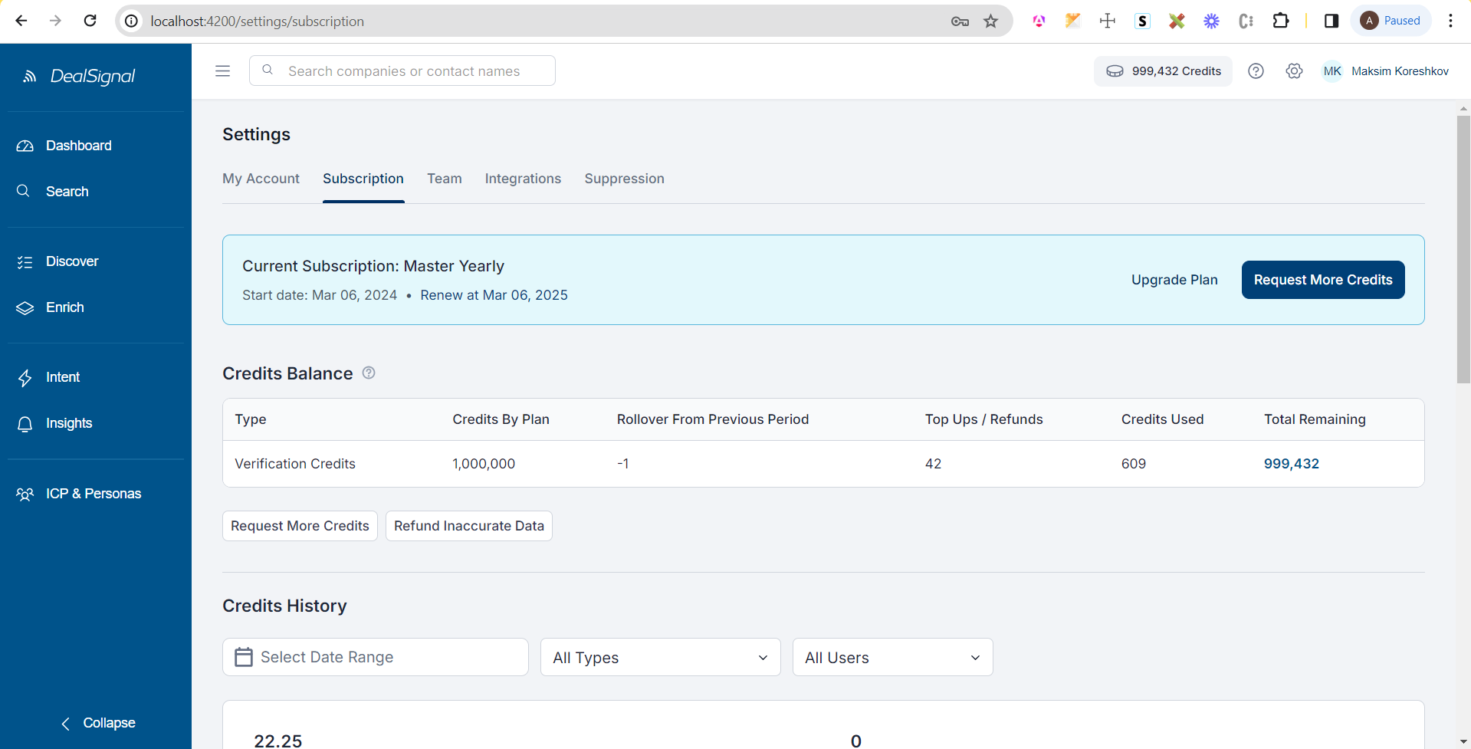
Task: Click the blue Request More Credits button
Action: 1322,280
